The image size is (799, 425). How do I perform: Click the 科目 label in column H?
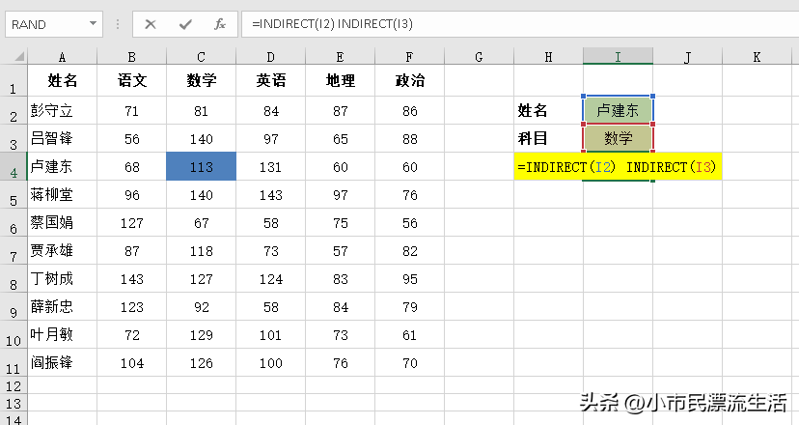pyautogui.click(x=548, y=138)
